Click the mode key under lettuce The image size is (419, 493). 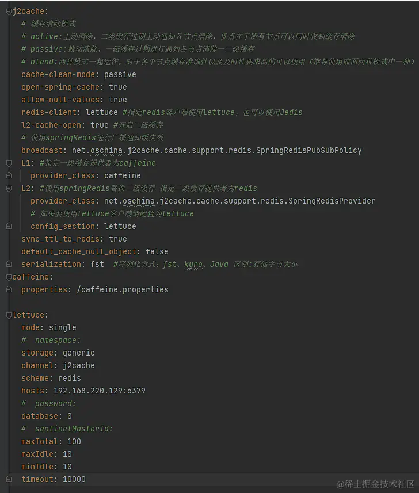click(31, 328)
